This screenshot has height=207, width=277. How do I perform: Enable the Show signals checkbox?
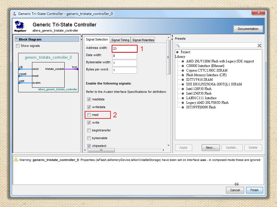[18, 46]
